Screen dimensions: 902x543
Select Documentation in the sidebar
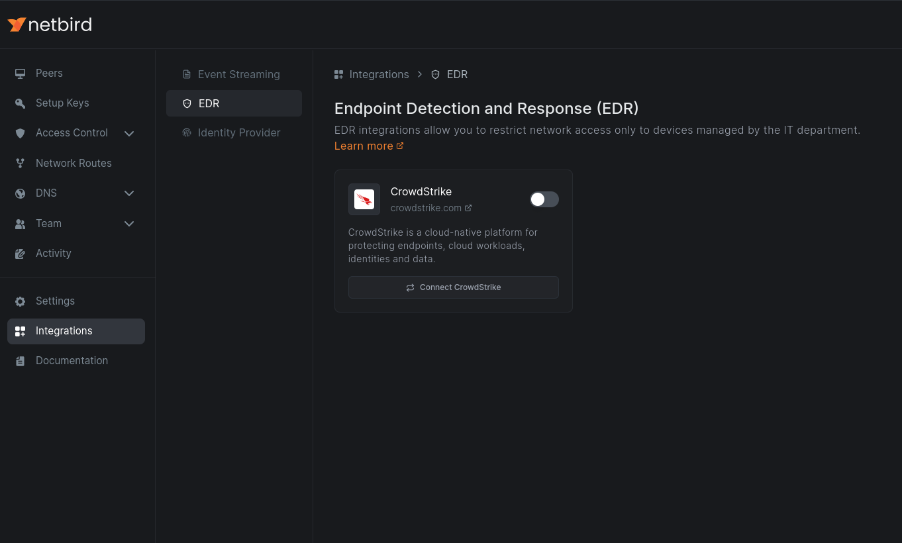pyautogui.click(x=72, y=360)
